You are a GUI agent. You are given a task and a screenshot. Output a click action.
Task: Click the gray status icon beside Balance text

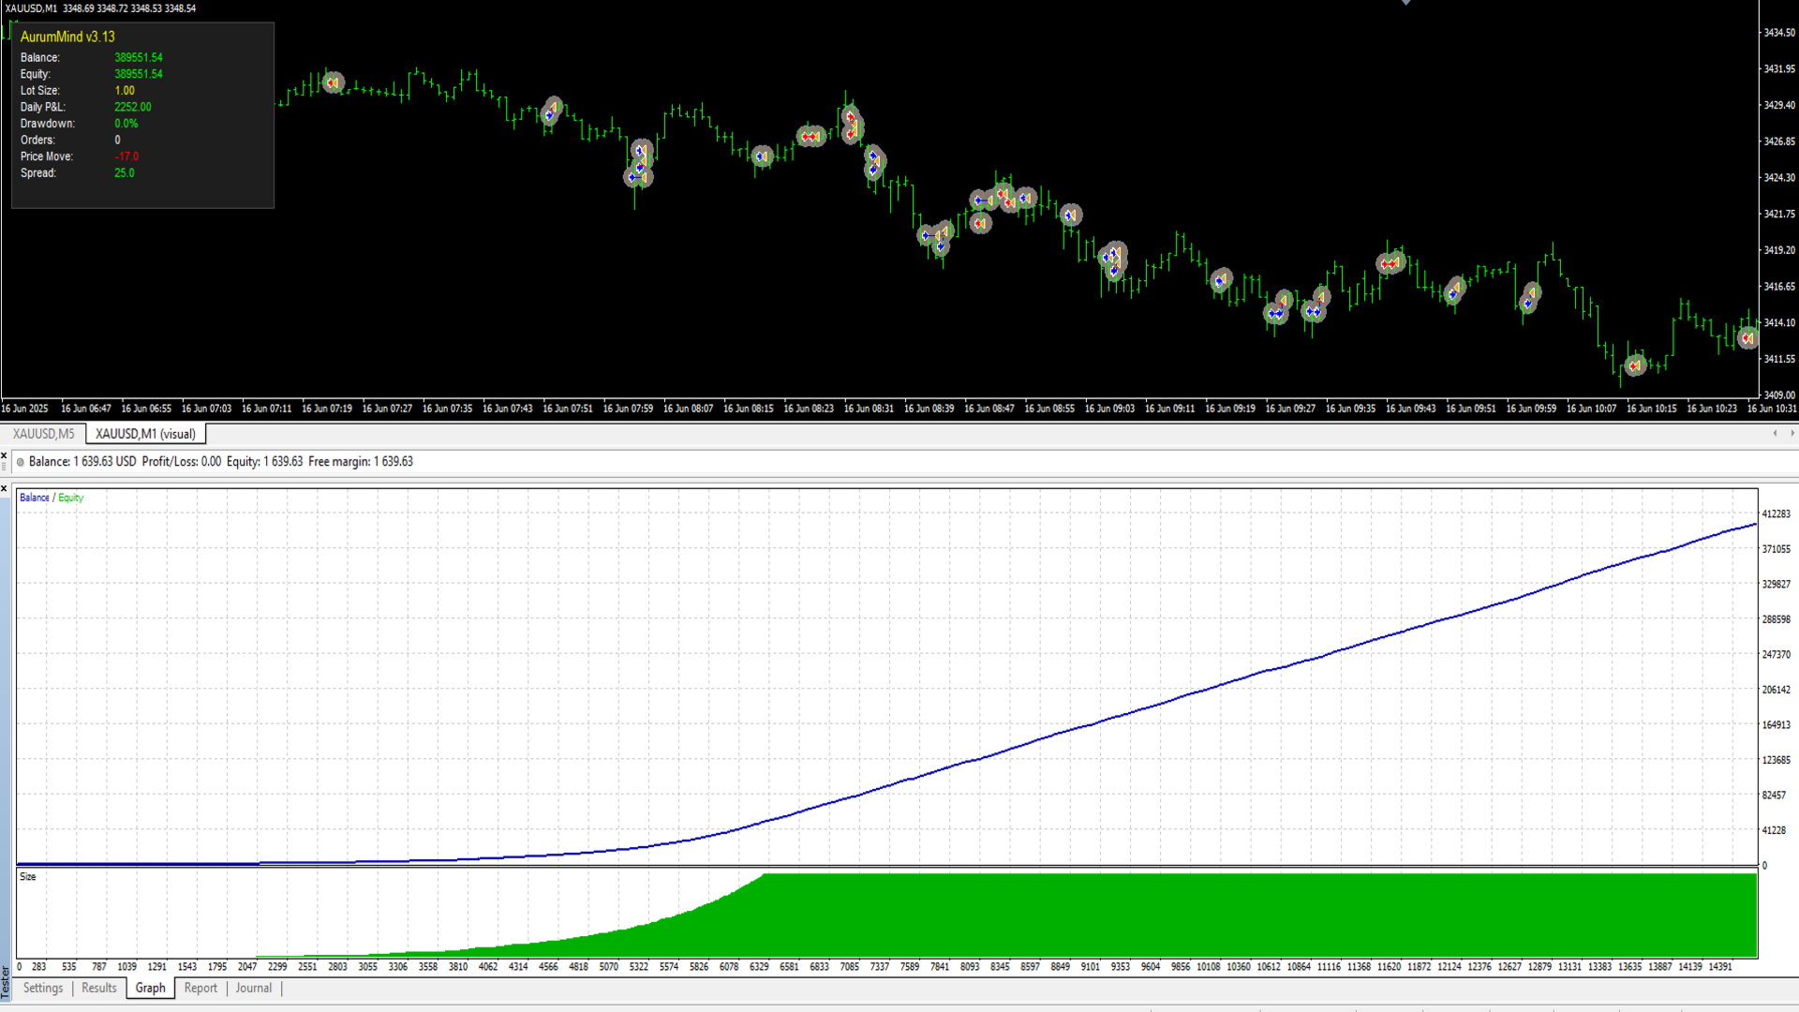pyautogui.click(x=21, y=462)
